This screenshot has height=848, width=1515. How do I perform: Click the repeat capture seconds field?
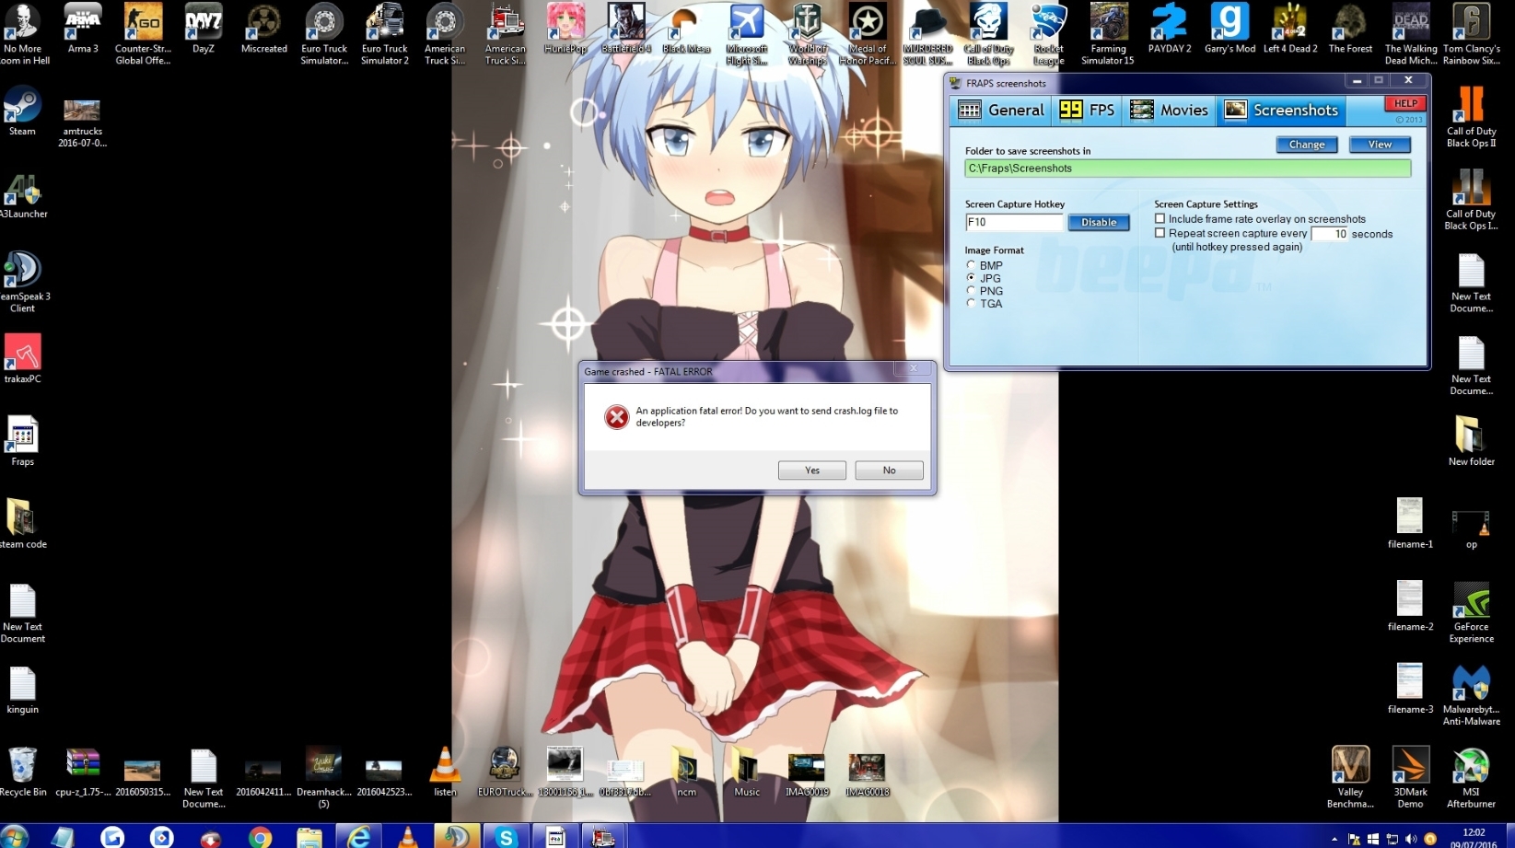[x=1330, y=234]
